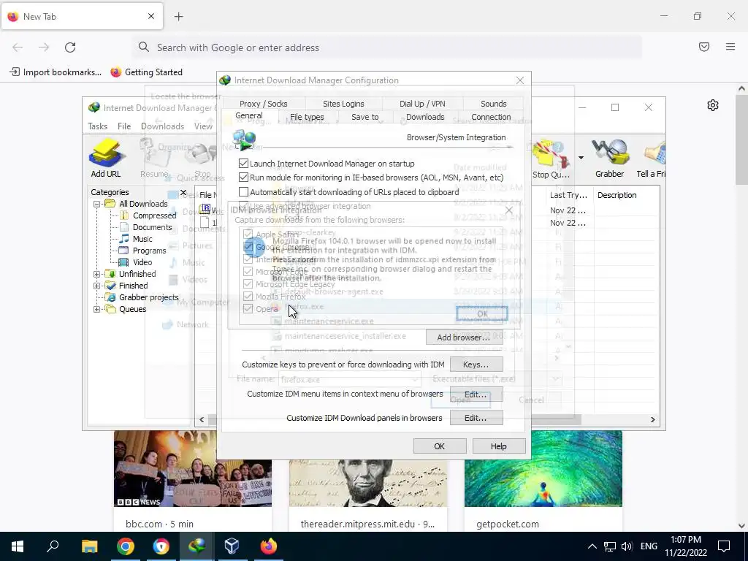Expand the Queues category
This screenshot has width=748, height=561.
97,309
